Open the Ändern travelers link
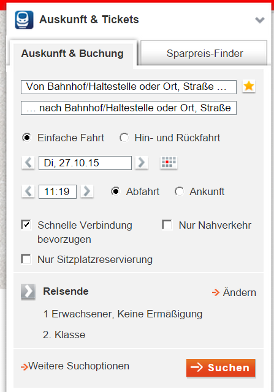This screenshot has height=392, width=274. click(x=234, y=292)
